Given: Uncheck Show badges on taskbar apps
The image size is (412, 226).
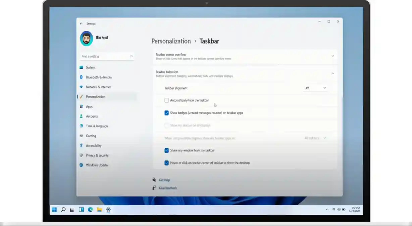Looking at the screenshot, I should [x=166, y=113].
